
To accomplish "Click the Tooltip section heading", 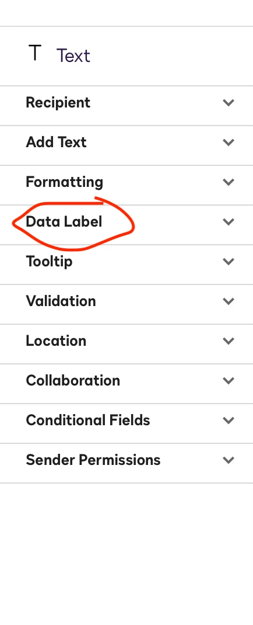I will tap(50, 262).
